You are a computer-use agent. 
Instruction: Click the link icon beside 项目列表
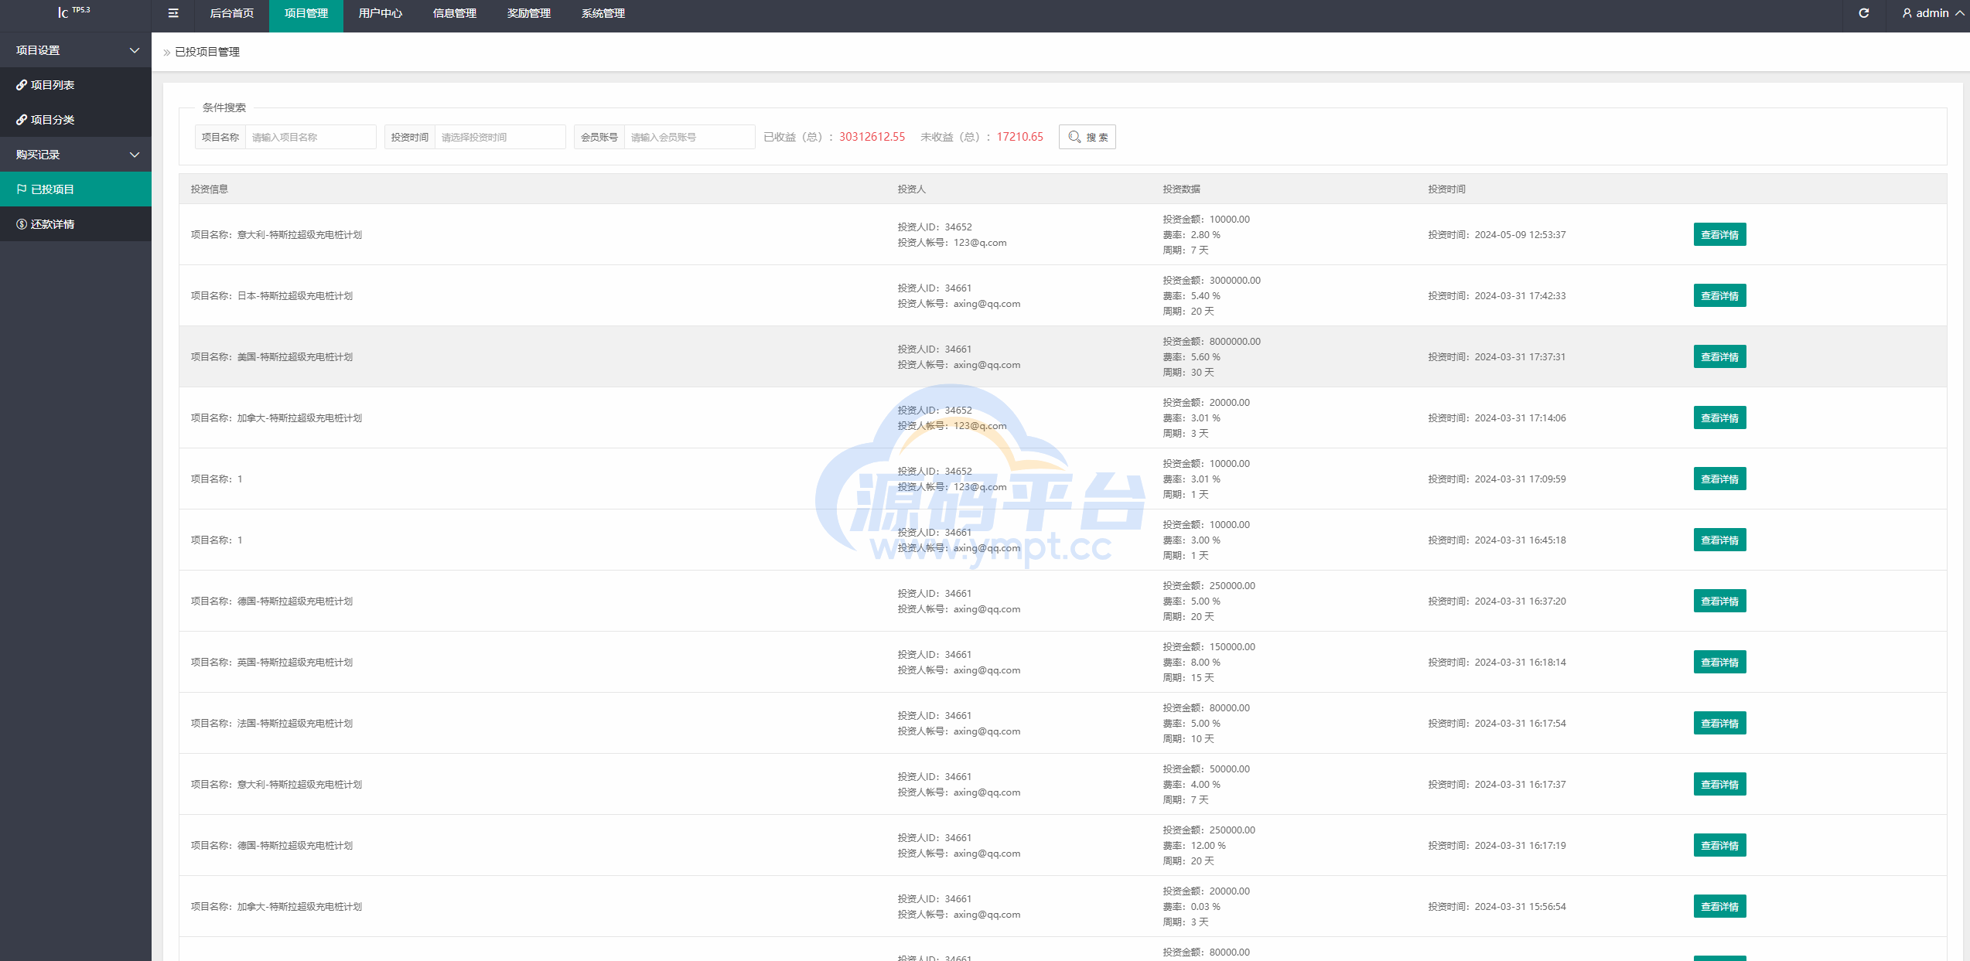[x=22, y=85]
